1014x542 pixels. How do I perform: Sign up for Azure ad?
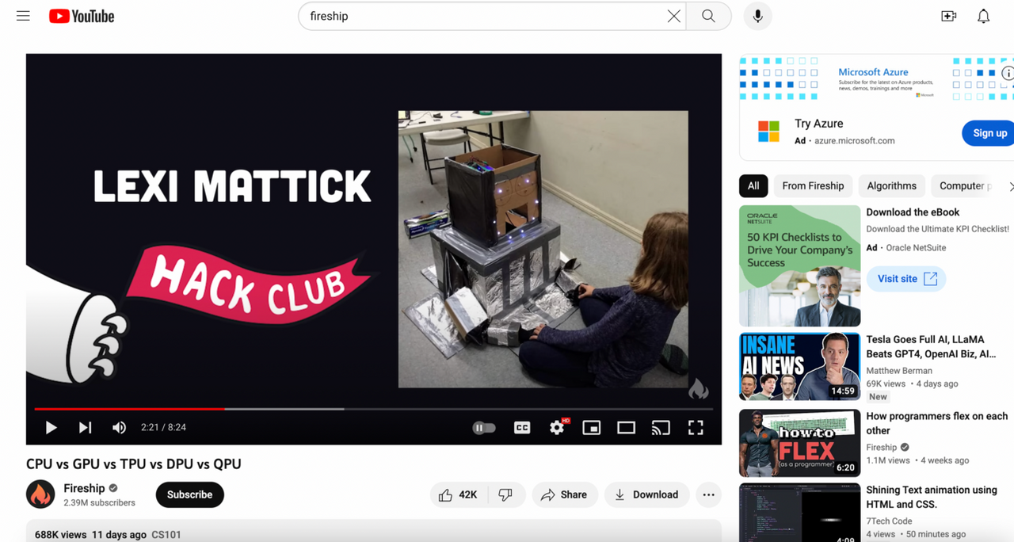pyautogui.click(x=989, y=133)
